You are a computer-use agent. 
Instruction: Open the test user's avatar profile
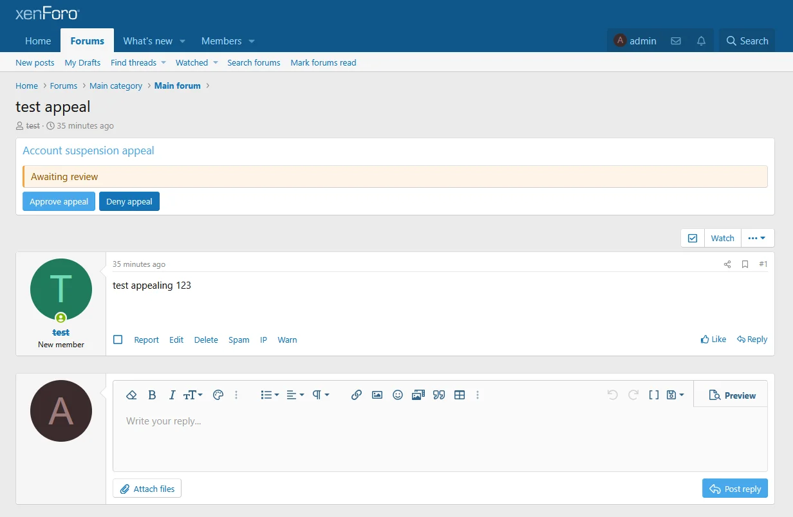(x=61, y=289)
